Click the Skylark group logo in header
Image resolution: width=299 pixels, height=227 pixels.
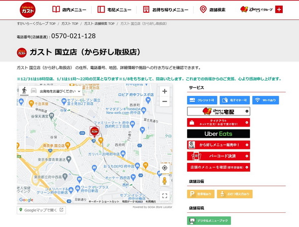256,9
